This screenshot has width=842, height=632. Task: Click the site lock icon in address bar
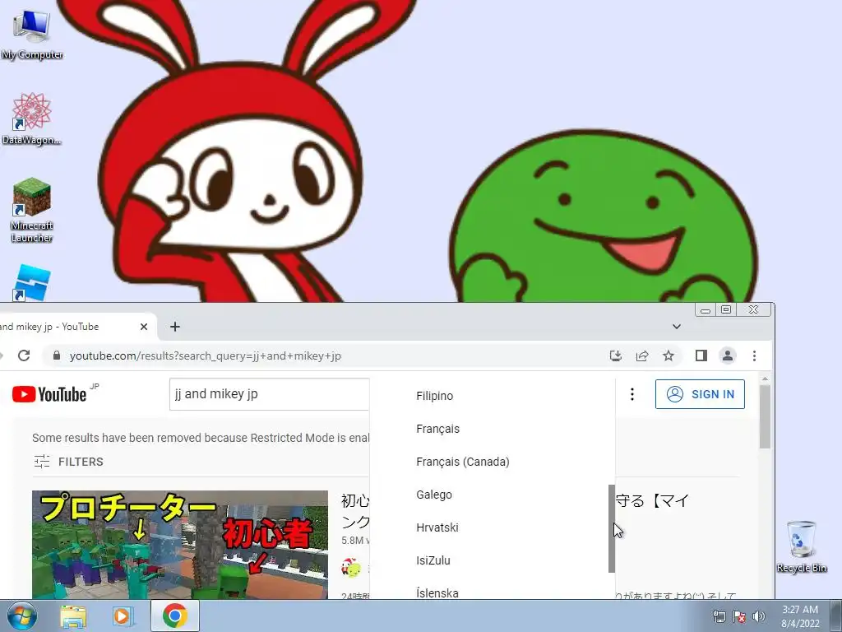click(x=57, y=355)
